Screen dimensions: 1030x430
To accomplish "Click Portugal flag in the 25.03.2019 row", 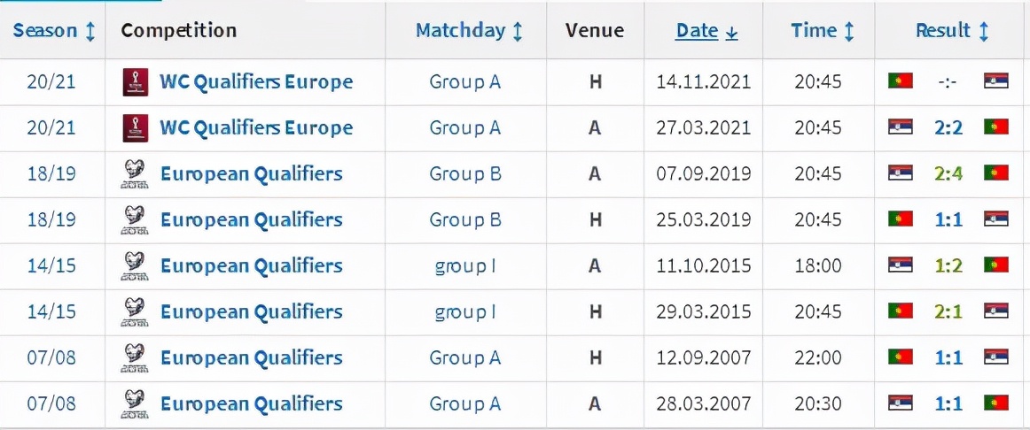I will (x=900, y=219).
